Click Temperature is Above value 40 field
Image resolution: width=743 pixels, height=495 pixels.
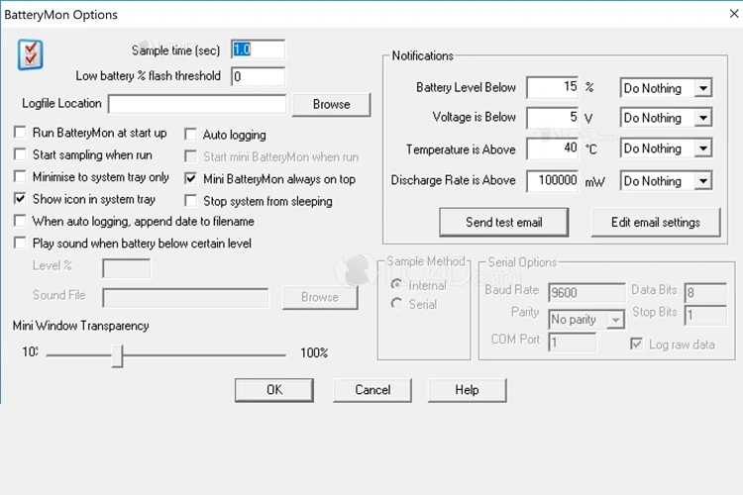pyautogui.click(x=552, y=148)
